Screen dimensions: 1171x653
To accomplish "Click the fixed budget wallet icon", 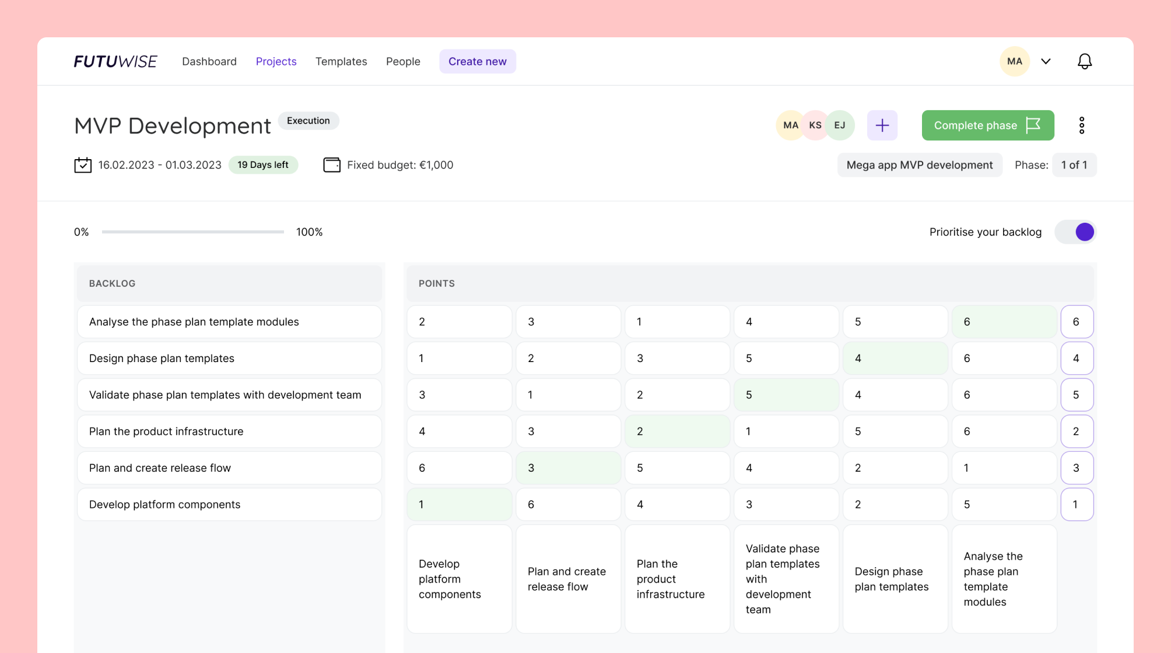I will click(x=332, y=165).
